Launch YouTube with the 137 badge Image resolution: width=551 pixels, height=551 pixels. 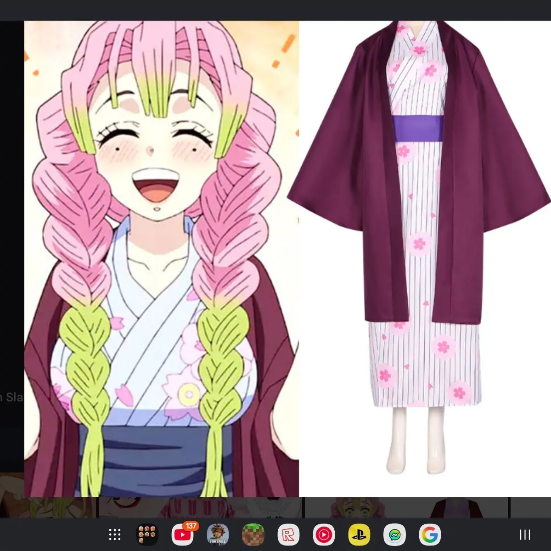point(183,534)
